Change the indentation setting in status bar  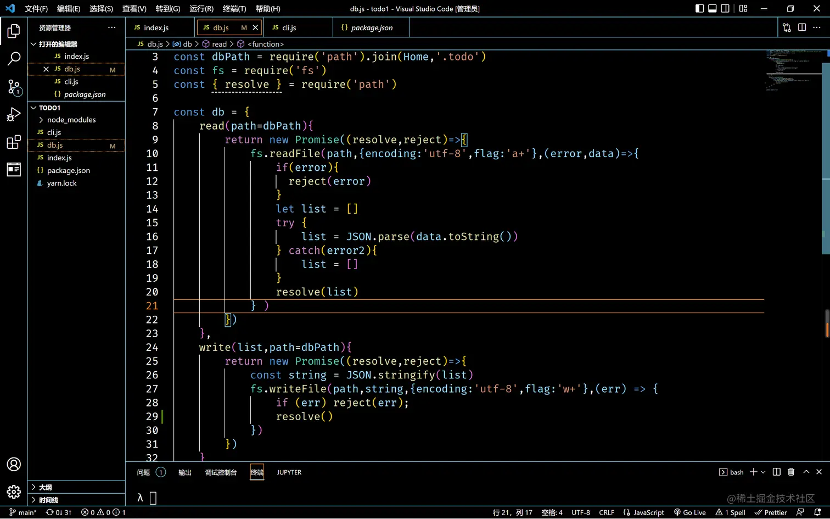(x=552, y=512)
